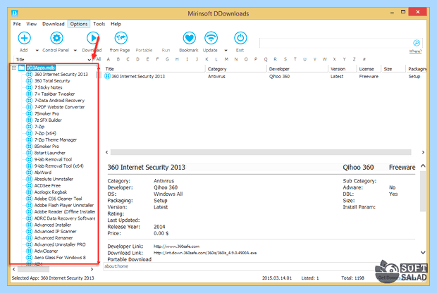Click the about:home address field
The height and width of the screenshot is (293, 437).
pos(240,266)
